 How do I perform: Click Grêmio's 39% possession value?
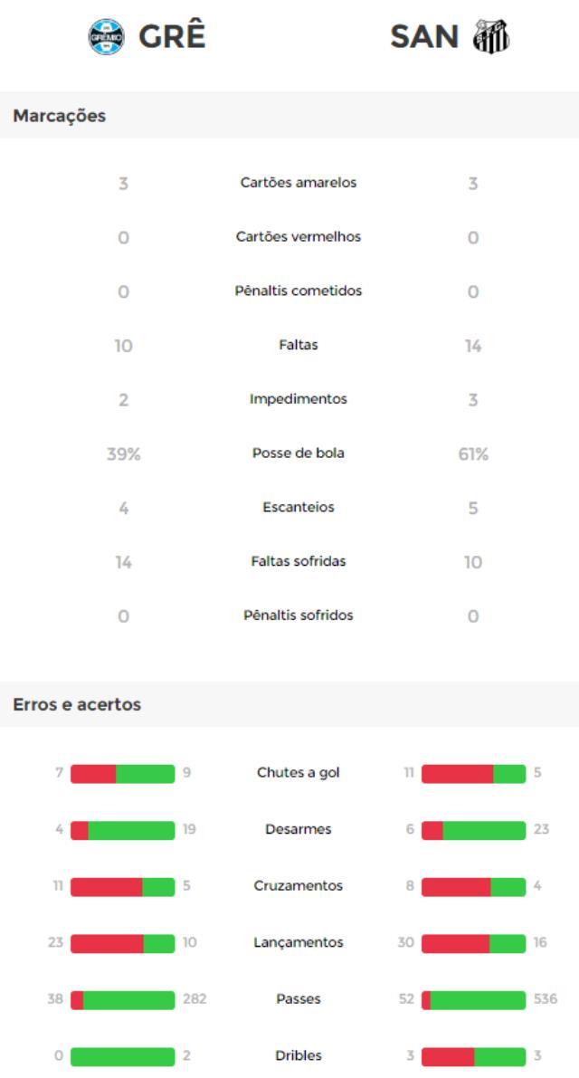tap(124, 454)
